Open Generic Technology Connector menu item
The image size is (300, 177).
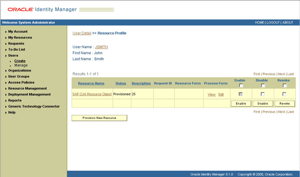click(34, 106)
